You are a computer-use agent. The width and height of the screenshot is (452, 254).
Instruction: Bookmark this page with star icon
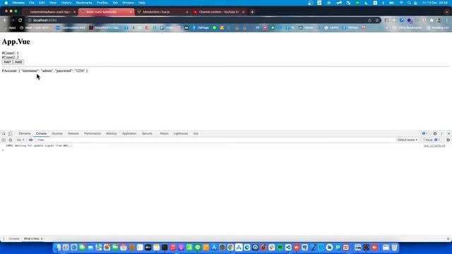377,20
